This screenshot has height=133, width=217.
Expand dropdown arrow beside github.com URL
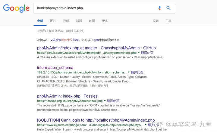click(139, 53)
